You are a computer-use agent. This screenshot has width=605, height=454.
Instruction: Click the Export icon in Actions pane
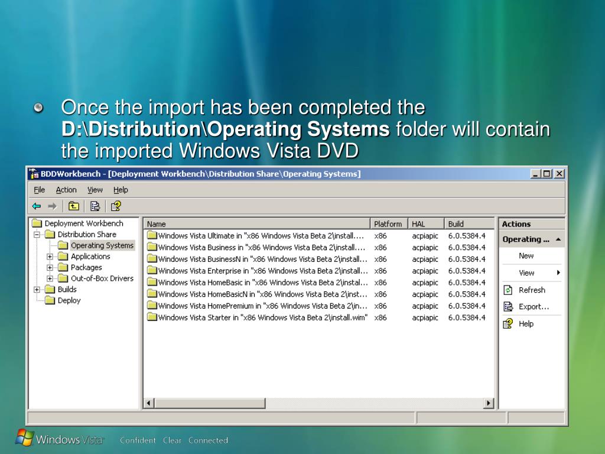(508, 307)
